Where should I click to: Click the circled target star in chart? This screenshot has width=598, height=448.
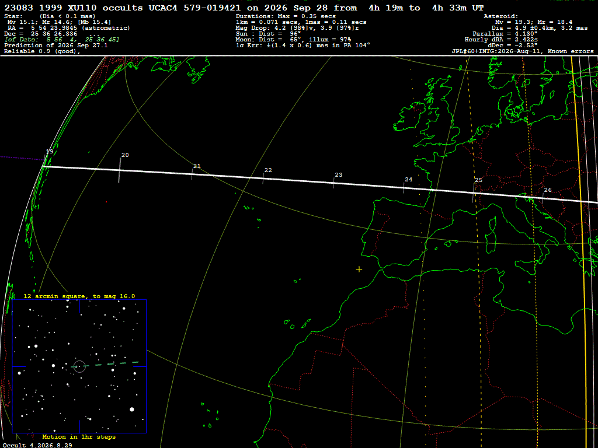pyautogui.click(x=79, y=366)
